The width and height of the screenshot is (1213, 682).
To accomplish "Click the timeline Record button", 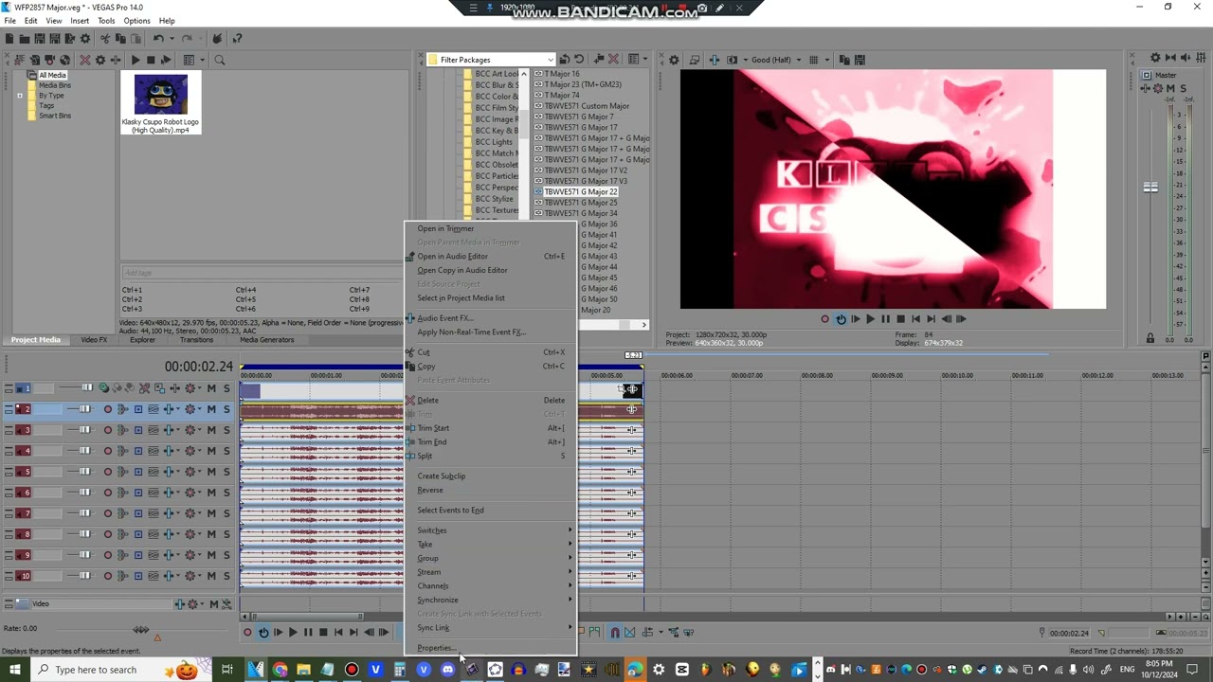I will [x=247, y=633].
